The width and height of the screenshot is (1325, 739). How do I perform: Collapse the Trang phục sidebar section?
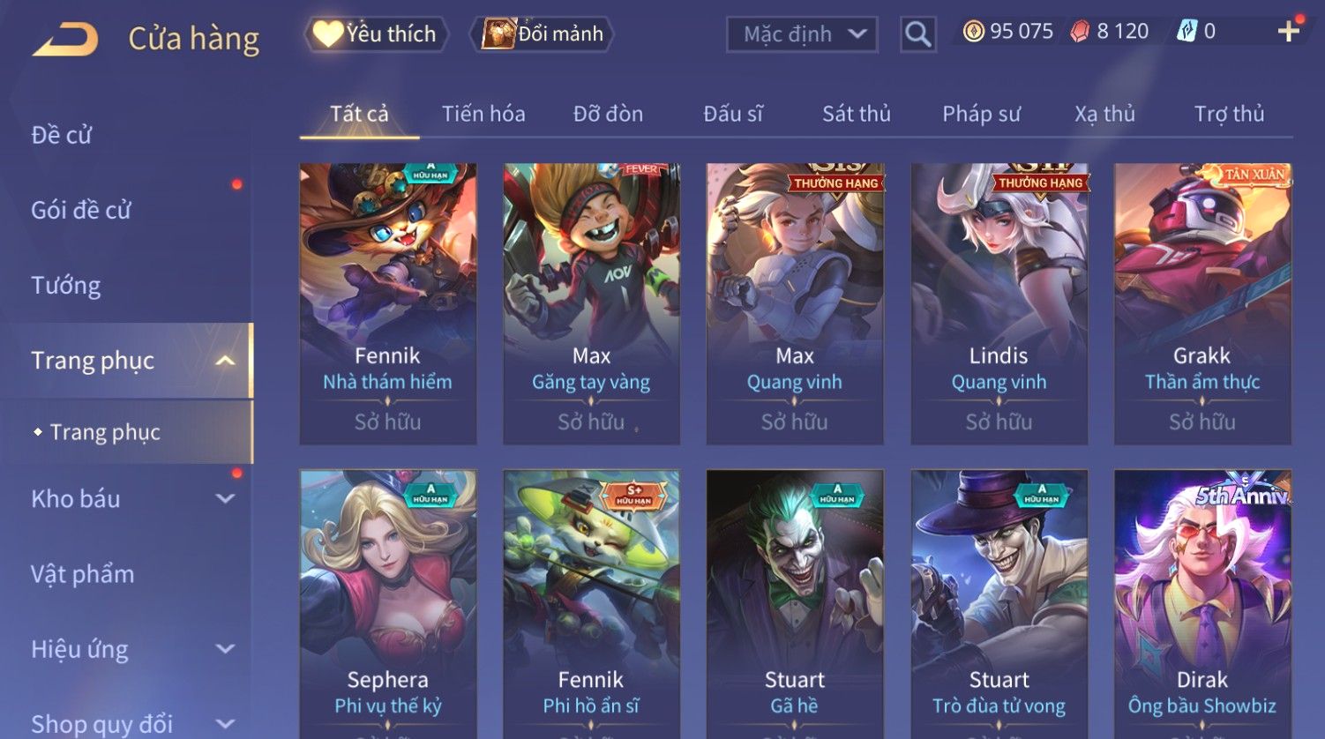[225, 361]
